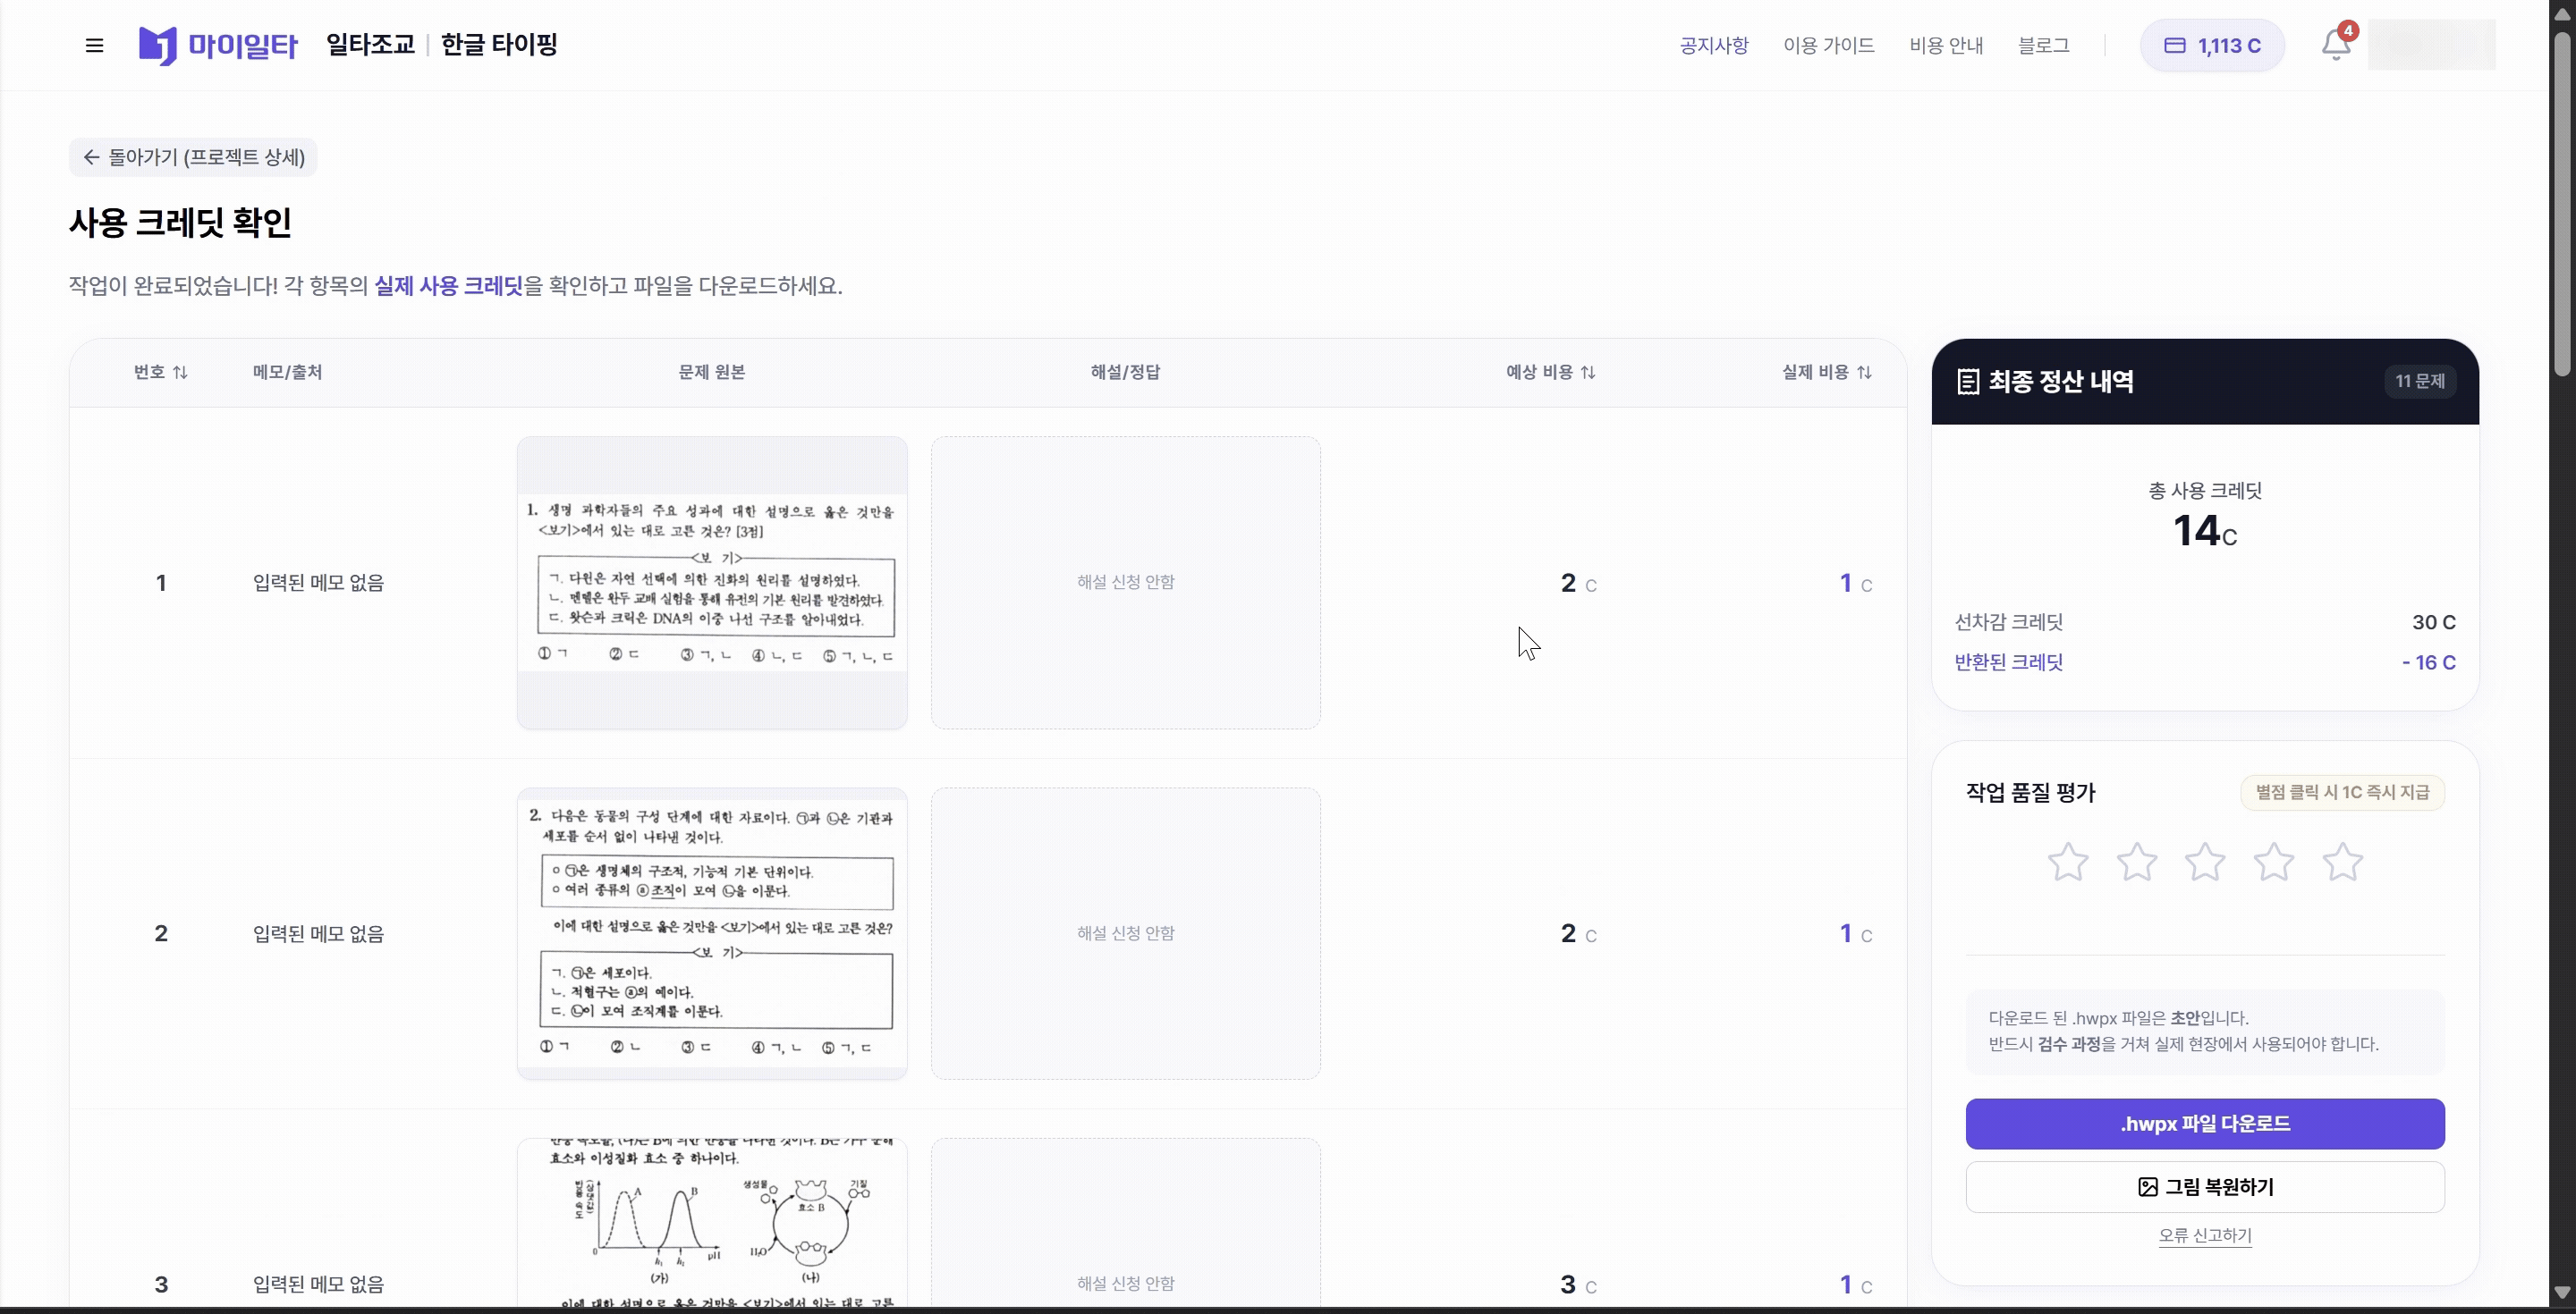Image resolution: width=2576 pixels, height=1314 pixels.
Task: Click the second rating star
Action: coord(2136,863)
